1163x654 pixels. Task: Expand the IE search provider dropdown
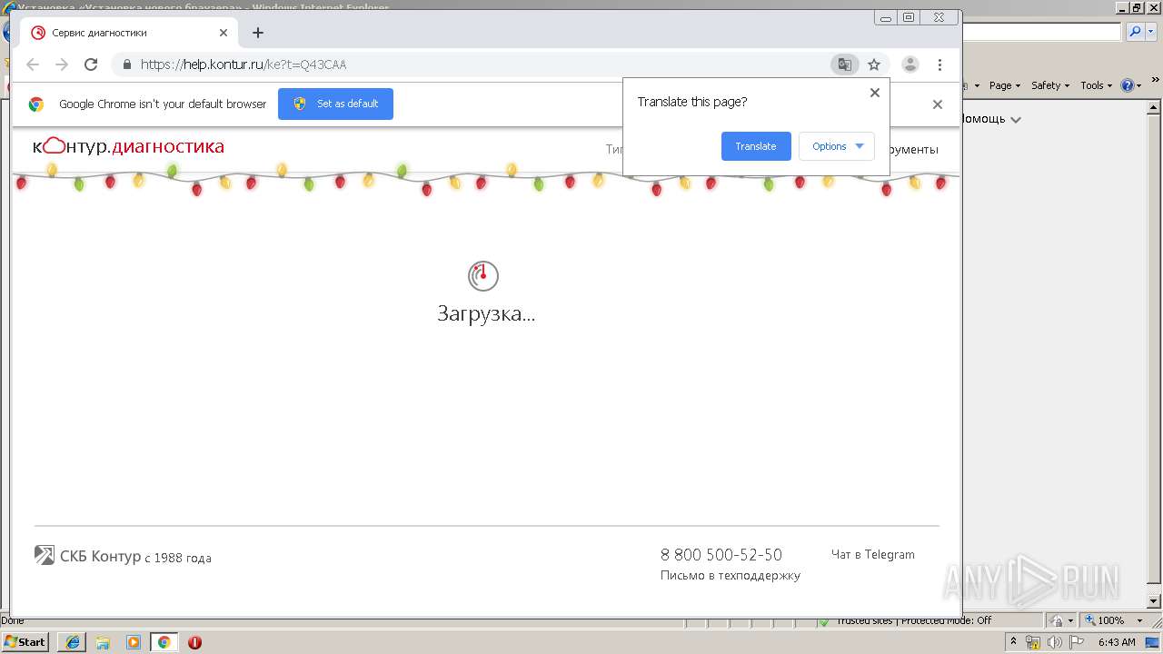coord(1150,32)
